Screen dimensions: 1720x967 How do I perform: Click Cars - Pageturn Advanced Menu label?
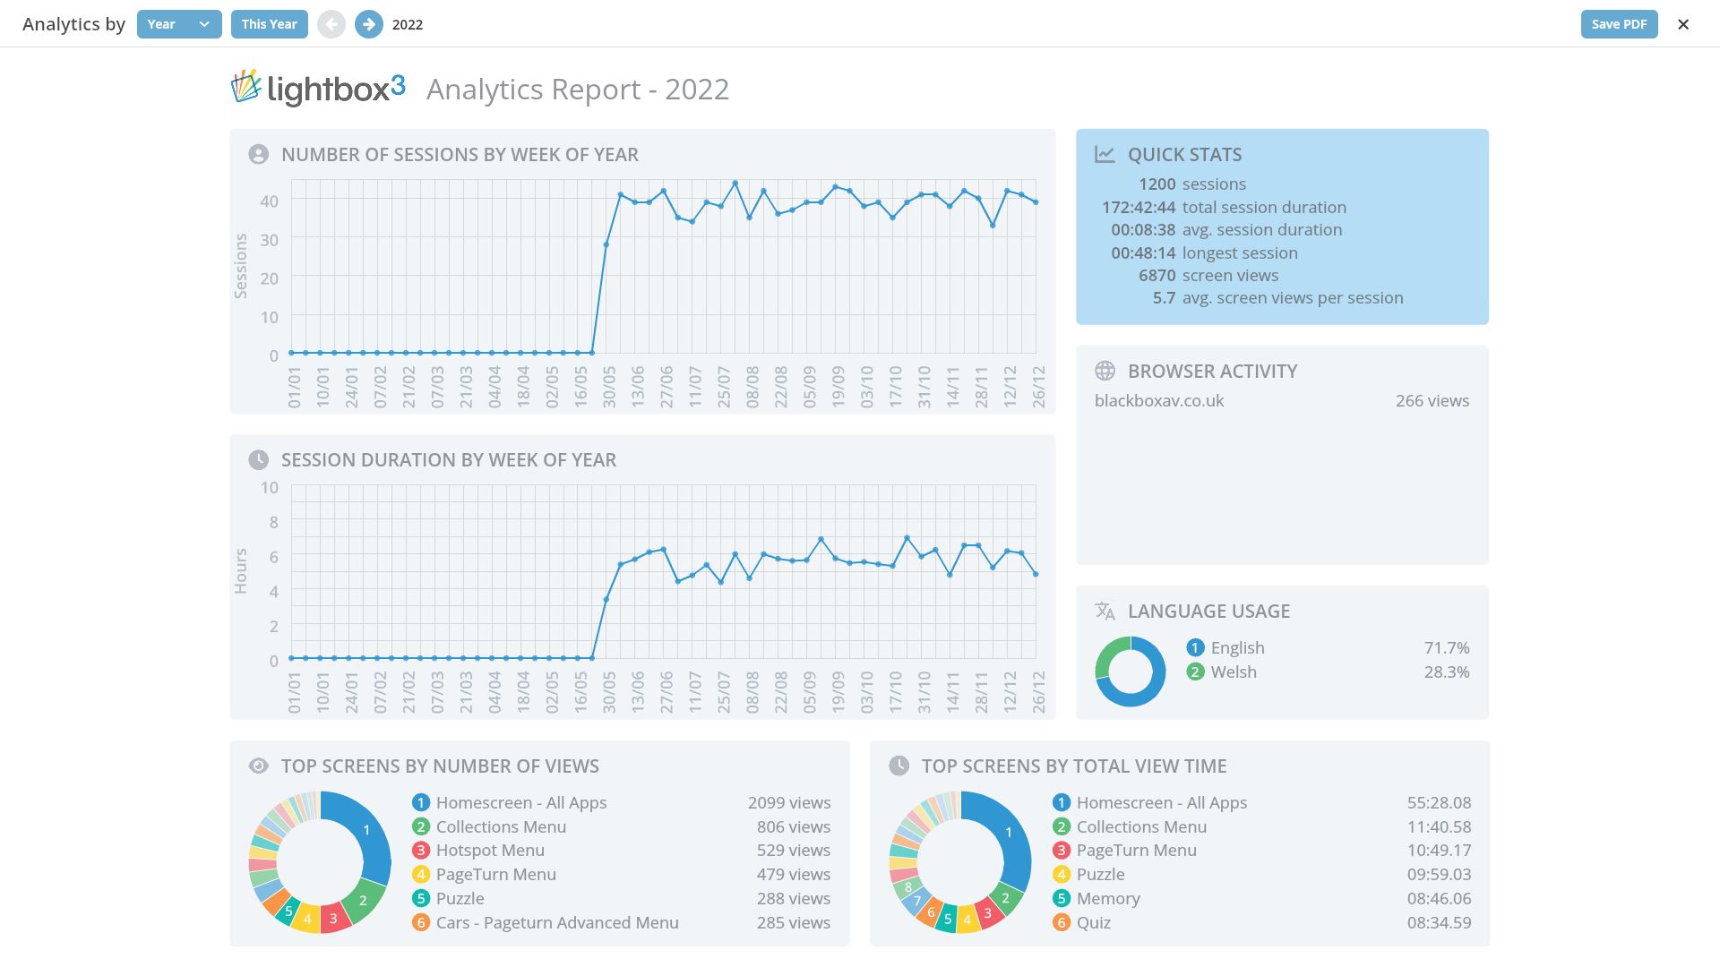click(x=557, y=922)
